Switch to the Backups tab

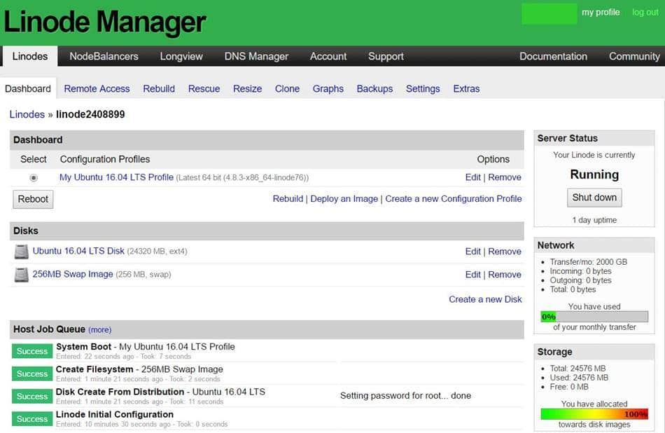(x=374, y=89)
